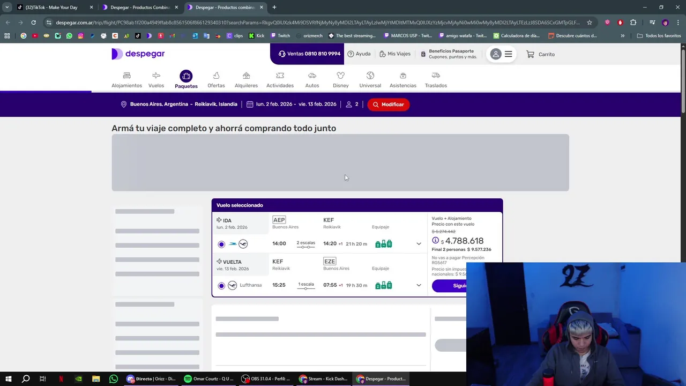
Task: Select the Paquetes suitcase icon
Action: (186, 76)
